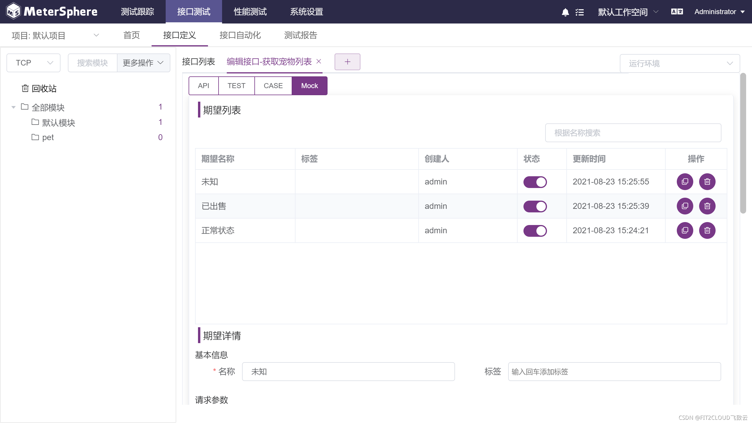Click the 根据名称搜索 search field
752x423 pixels.
click(x=633, y=133)
